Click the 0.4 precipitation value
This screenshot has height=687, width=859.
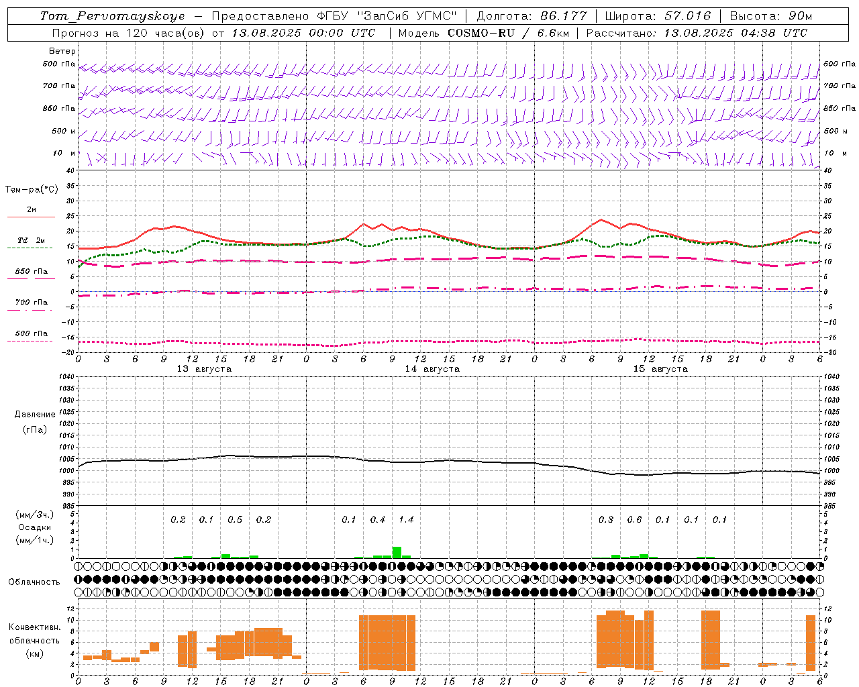[x=378, y=520]
